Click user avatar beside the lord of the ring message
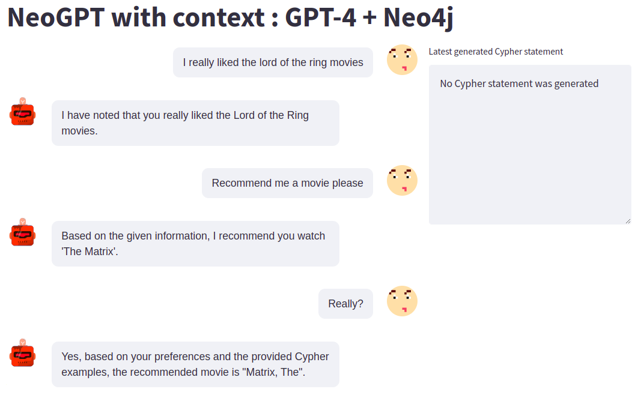This screenshot has height=398, width=638. click(x=402, y=60)
